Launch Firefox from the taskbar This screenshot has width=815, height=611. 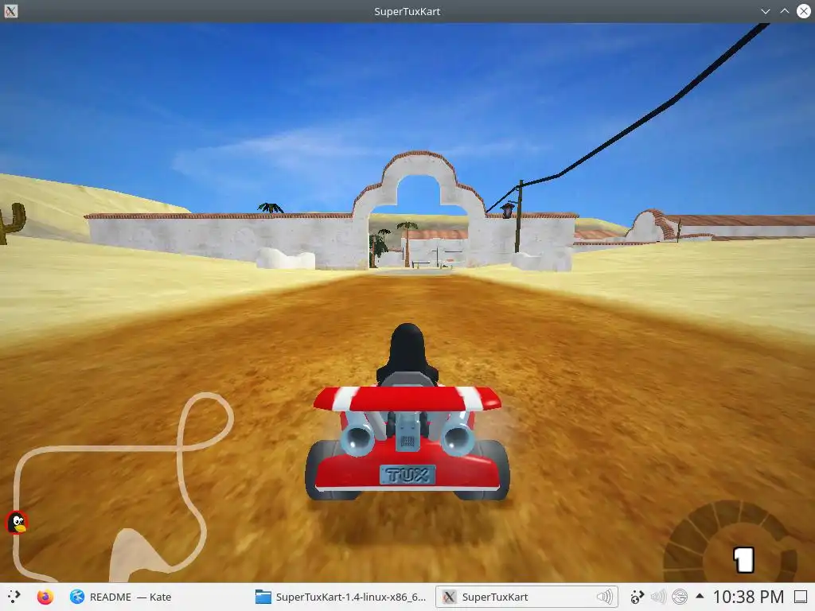(45, 597)
